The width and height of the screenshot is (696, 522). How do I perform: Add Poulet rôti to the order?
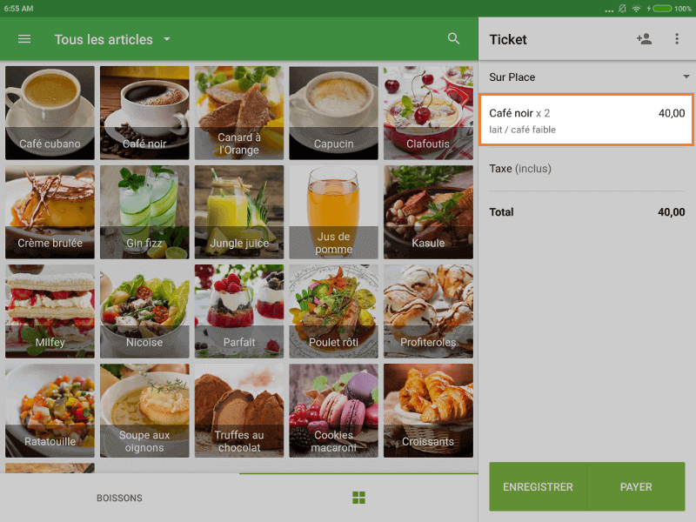pyautogui.click(x=334, y=311)
